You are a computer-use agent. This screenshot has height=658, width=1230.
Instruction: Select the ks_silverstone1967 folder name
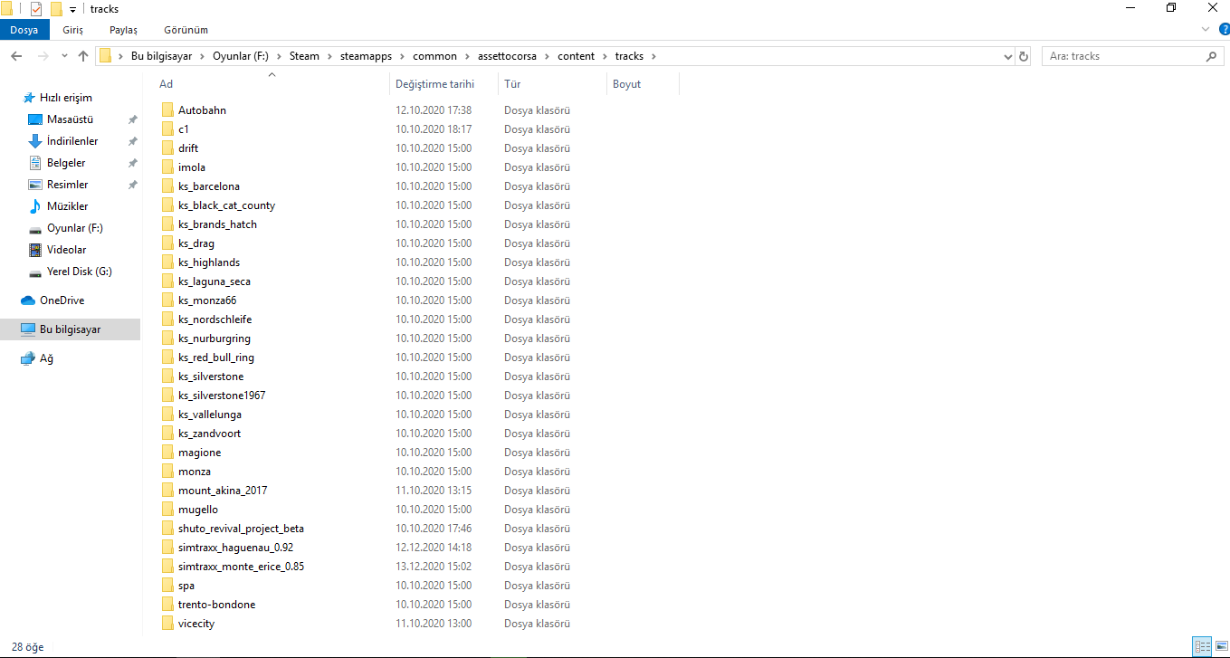(x=222, y=396)
